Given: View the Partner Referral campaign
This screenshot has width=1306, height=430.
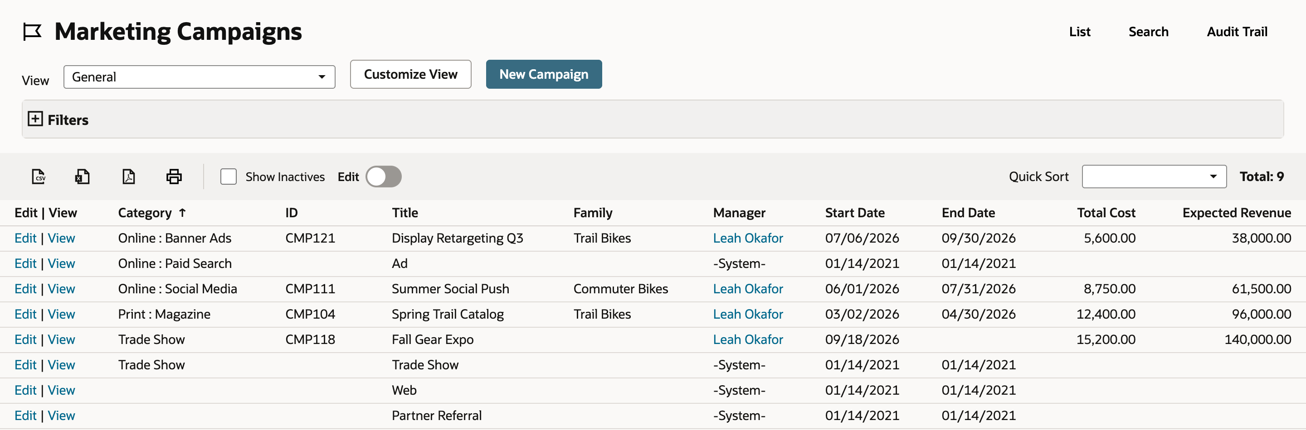Looking at the screenshot, I should (x=61, y=416).
